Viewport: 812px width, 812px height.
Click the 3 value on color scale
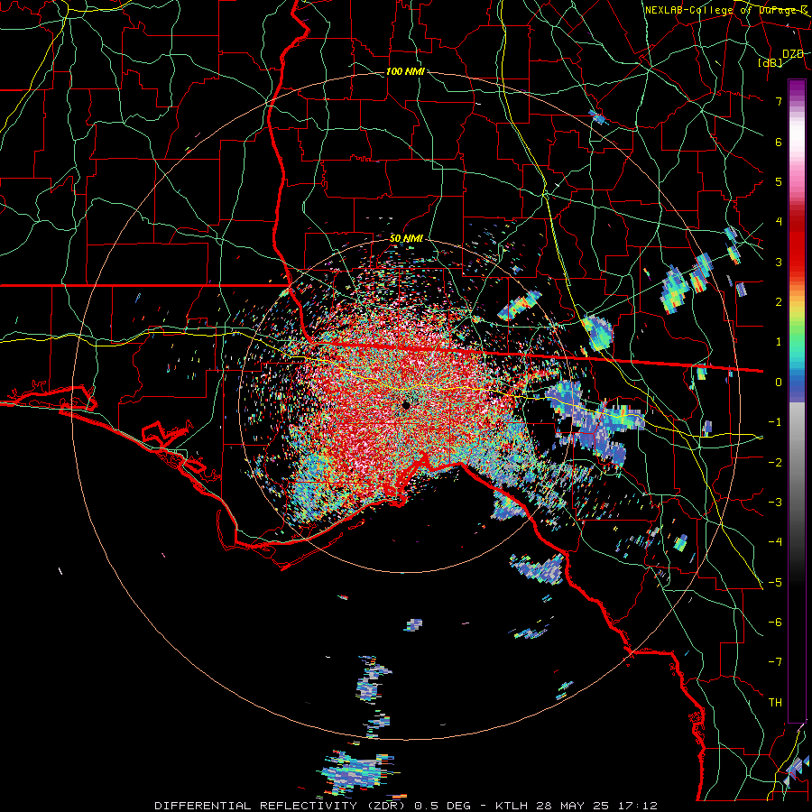(779, 262)
